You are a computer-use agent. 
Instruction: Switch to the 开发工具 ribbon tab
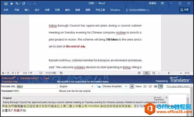[x=100, y=10]
